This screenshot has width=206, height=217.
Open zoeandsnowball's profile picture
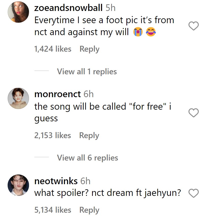point(18,11)
